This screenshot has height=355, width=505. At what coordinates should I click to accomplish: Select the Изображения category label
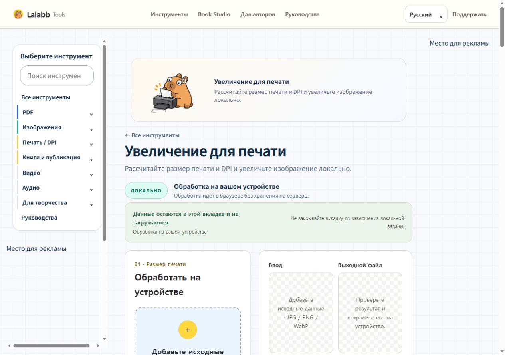(x=42, y=127)
